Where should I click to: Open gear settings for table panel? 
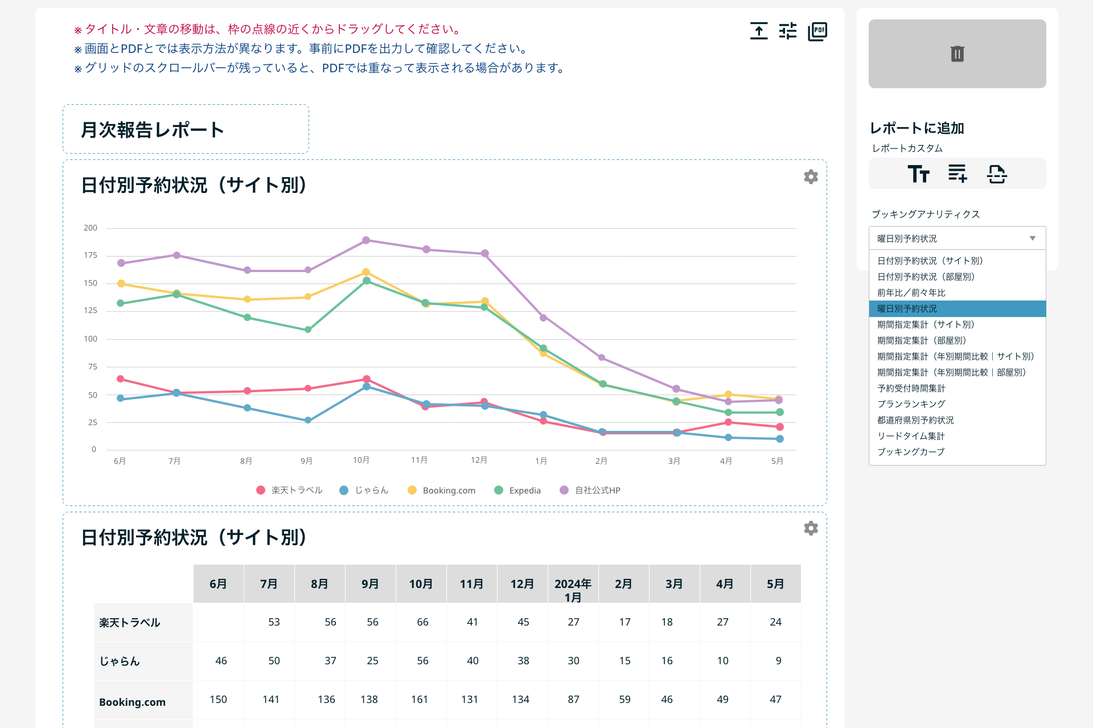[x=811, y=529]
